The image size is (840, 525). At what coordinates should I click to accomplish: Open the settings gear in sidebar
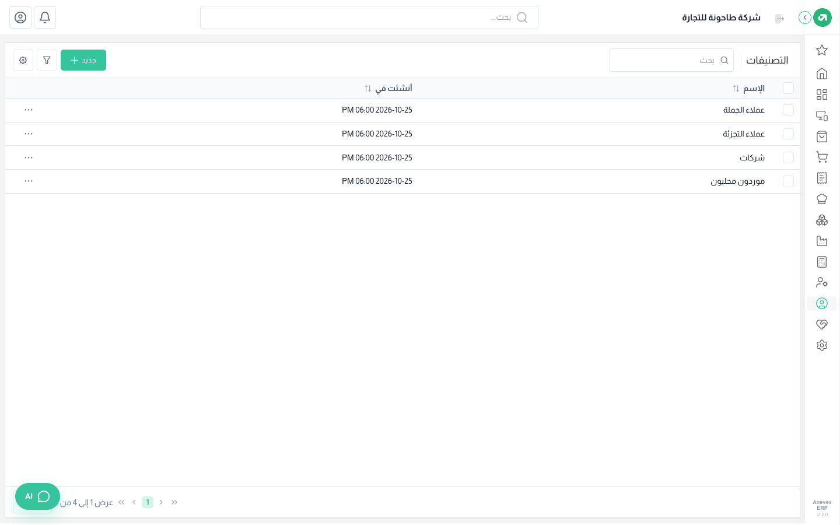coord(822,345)
